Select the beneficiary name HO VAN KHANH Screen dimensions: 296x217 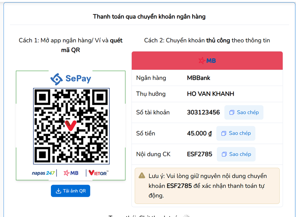[211, 94]
